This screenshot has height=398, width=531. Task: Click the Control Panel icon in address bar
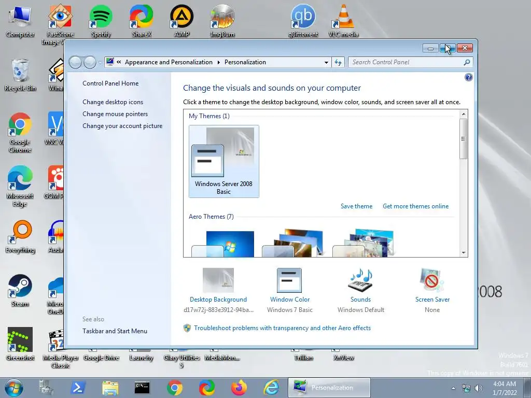110,62
